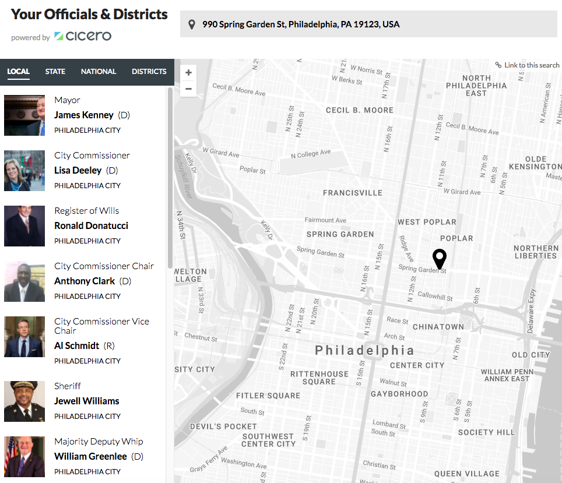Switch to the STATE tab
The width and height of the screenshot is (562, 483).
55,71
